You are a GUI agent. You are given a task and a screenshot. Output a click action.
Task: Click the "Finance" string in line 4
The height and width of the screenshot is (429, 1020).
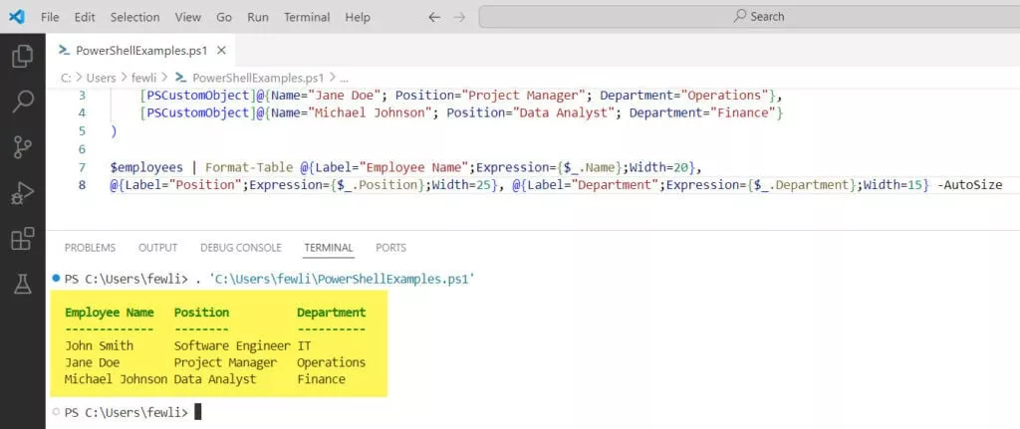742,113
